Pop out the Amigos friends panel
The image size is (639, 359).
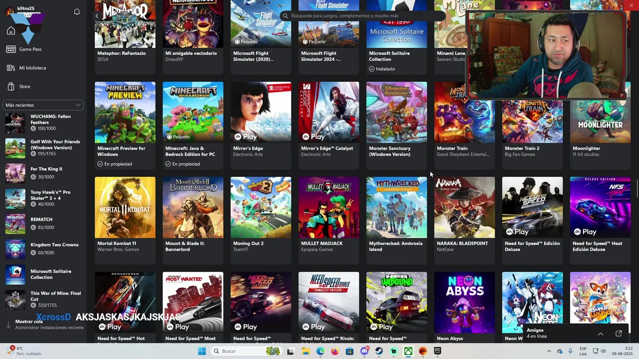point(619,334)
